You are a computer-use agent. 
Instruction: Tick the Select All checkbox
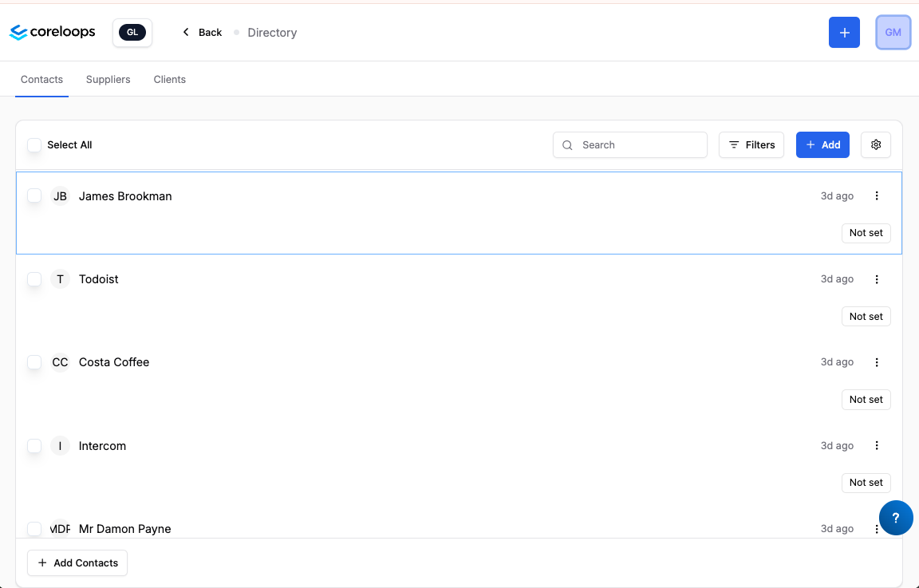pyautogui.click(x=34, y=144)
